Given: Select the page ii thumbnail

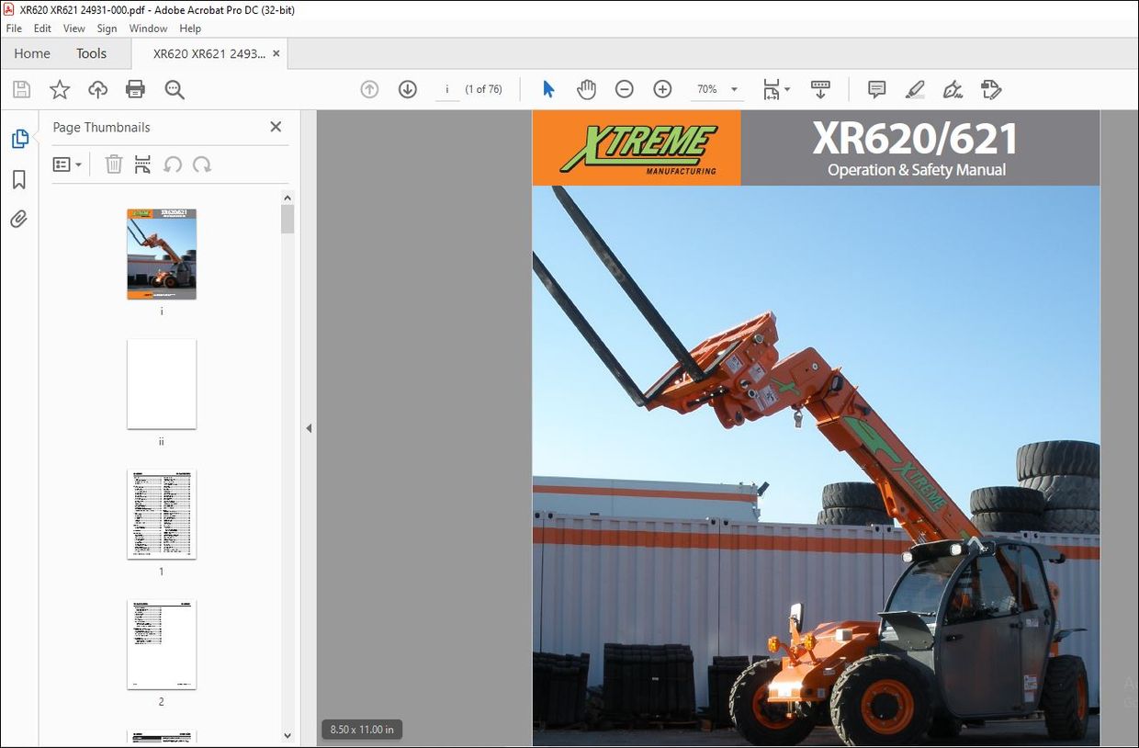Looking at the screenshot, I should 161,384.
